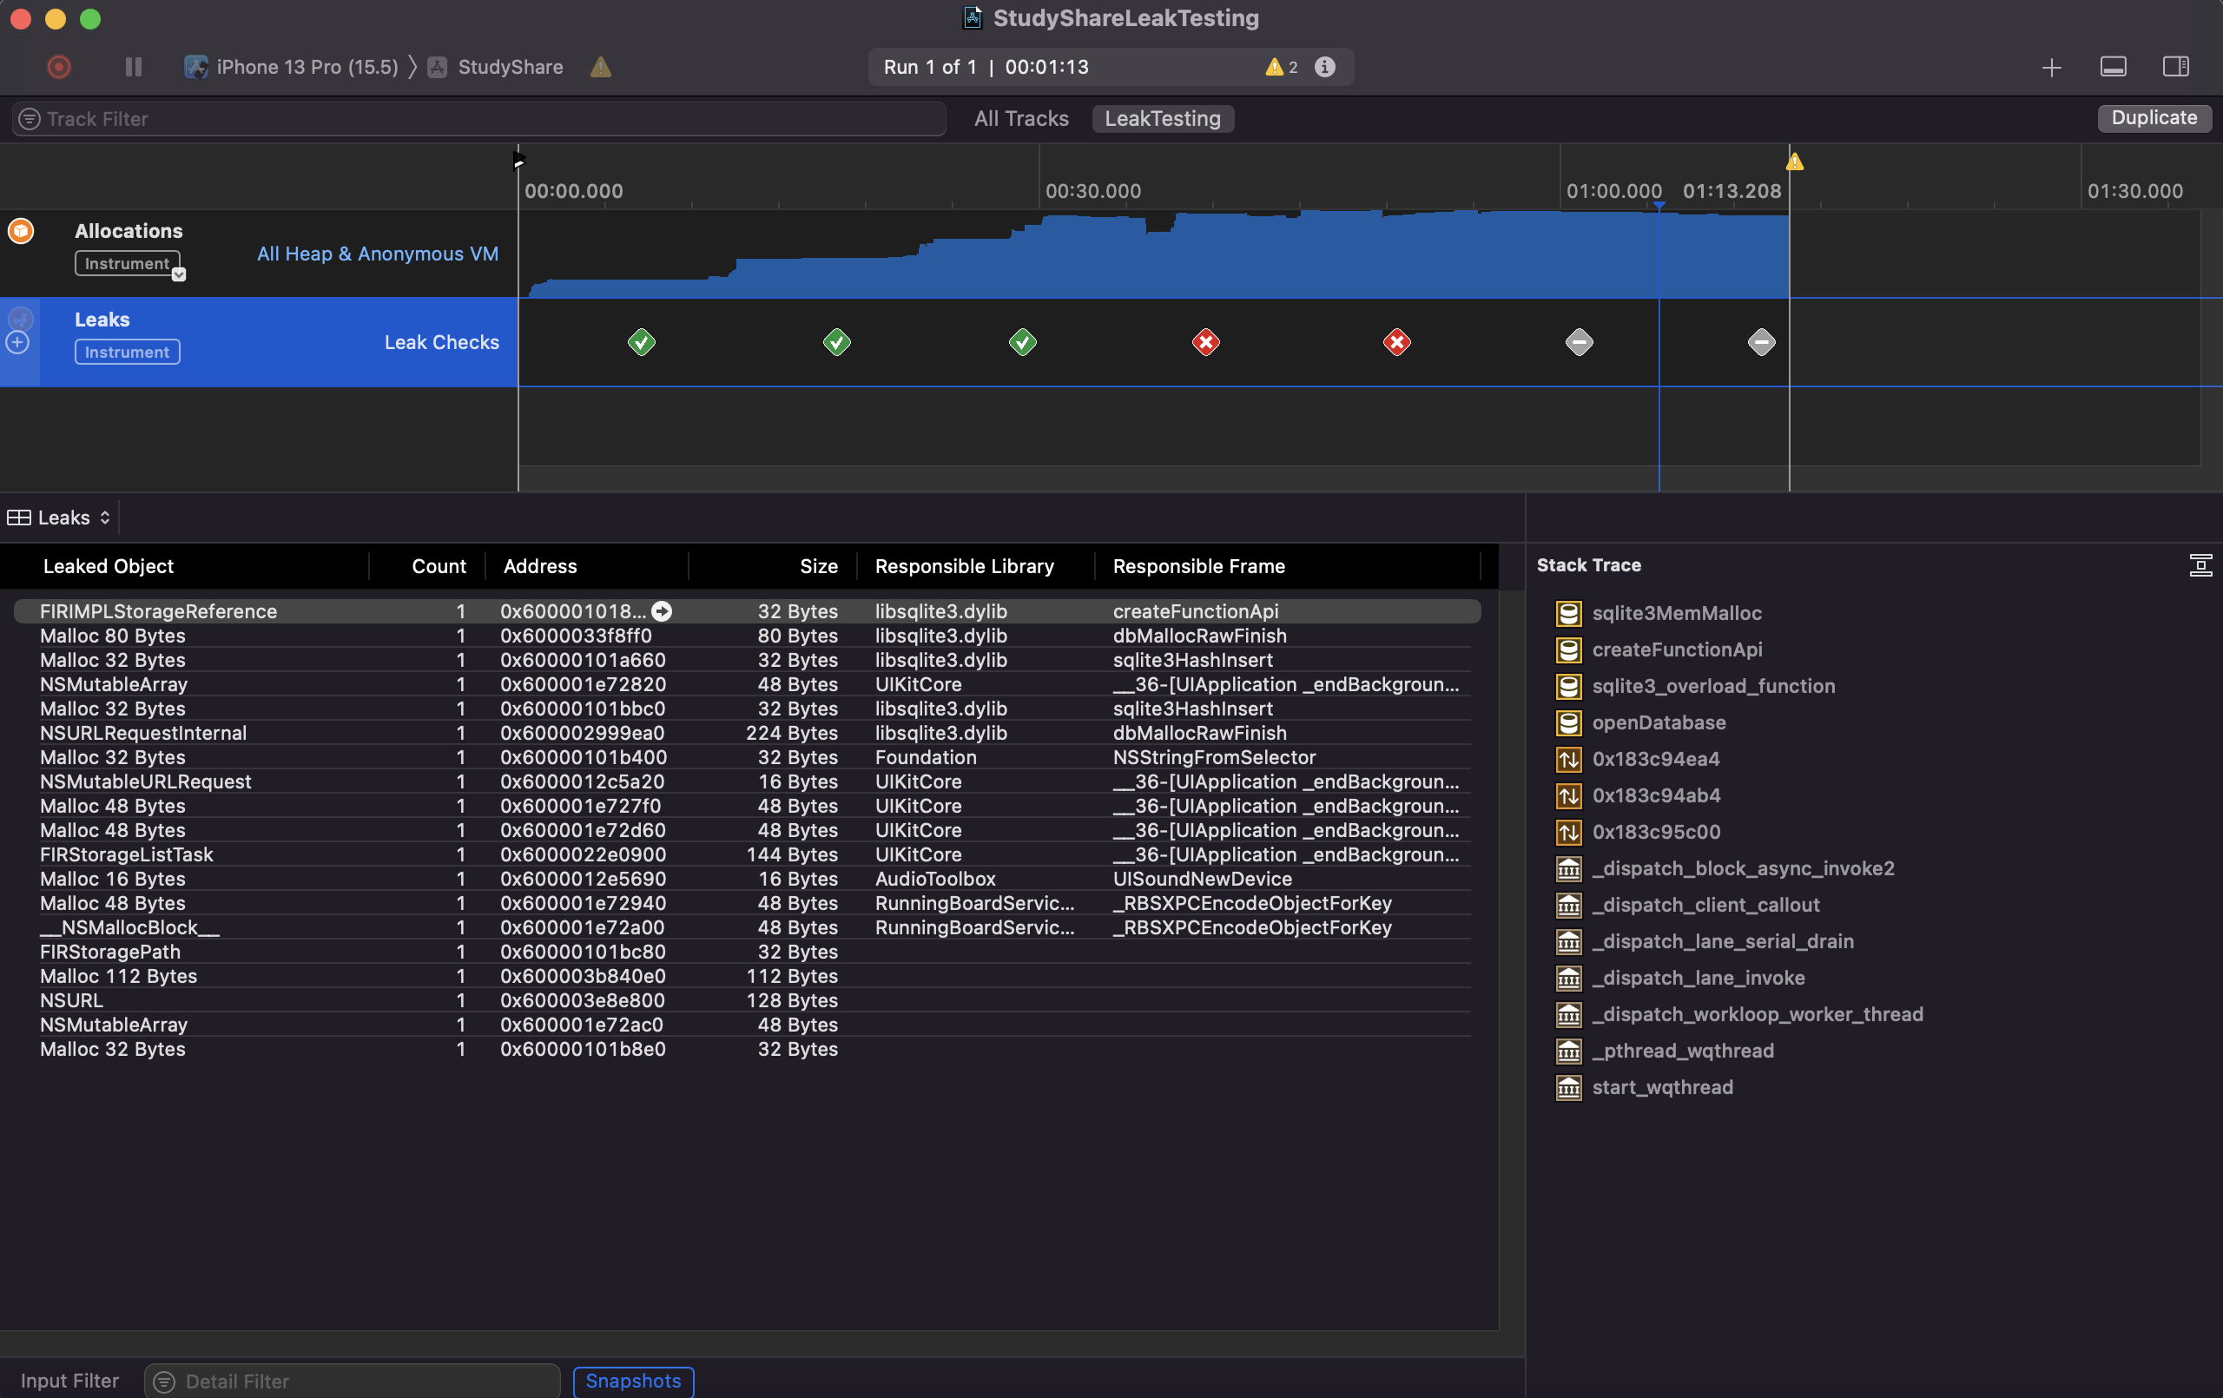
Task: Click a green passed leak check marker
Action: tap(641, 343)
